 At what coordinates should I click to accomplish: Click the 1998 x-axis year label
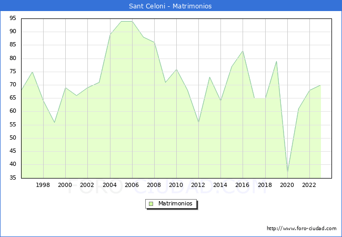tap(43, 185)
